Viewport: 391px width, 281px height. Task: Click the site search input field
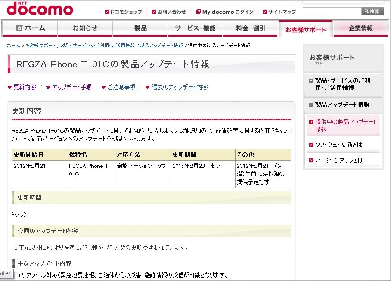332,12
